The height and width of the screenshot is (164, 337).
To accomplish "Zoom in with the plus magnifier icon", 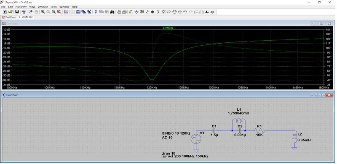I will click(x=43, y=12).
